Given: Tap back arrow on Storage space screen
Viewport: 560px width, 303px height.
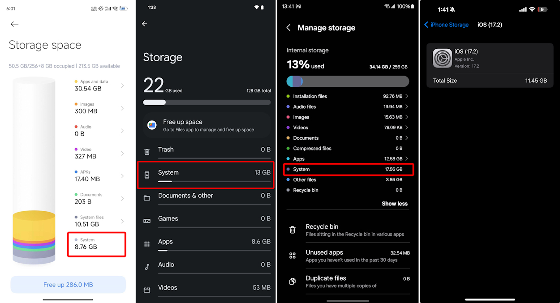Looking at the screenshot, I should tap(15, 24).
